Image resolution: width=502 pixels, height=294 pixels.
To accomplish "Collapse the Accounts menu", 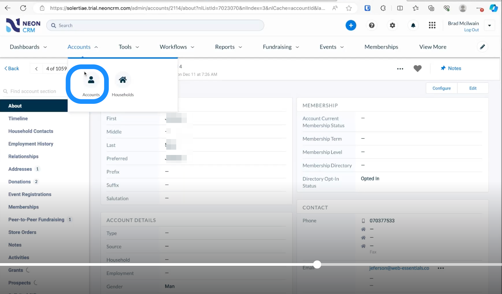I will [82, 47].
